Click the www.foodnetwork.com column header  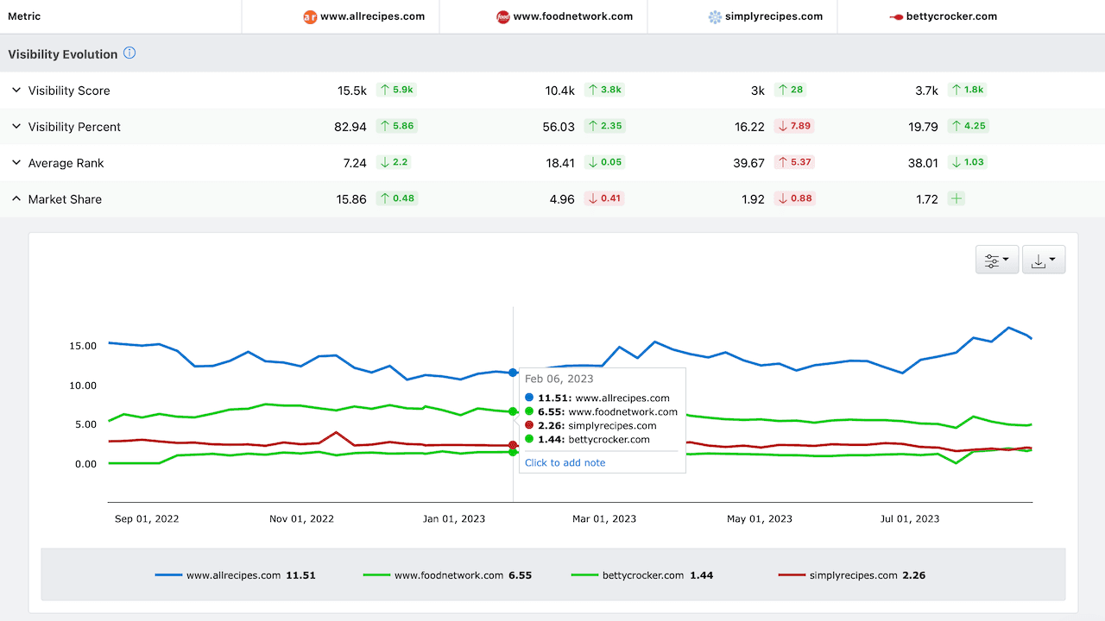point(572,16)
